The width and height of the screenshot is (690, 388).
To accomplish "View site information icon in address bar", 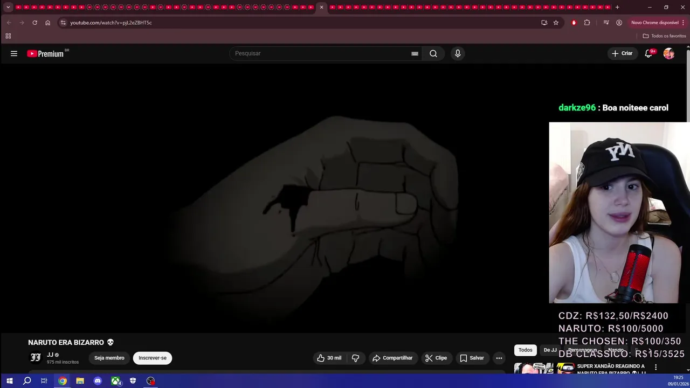I will click(63, 23).
